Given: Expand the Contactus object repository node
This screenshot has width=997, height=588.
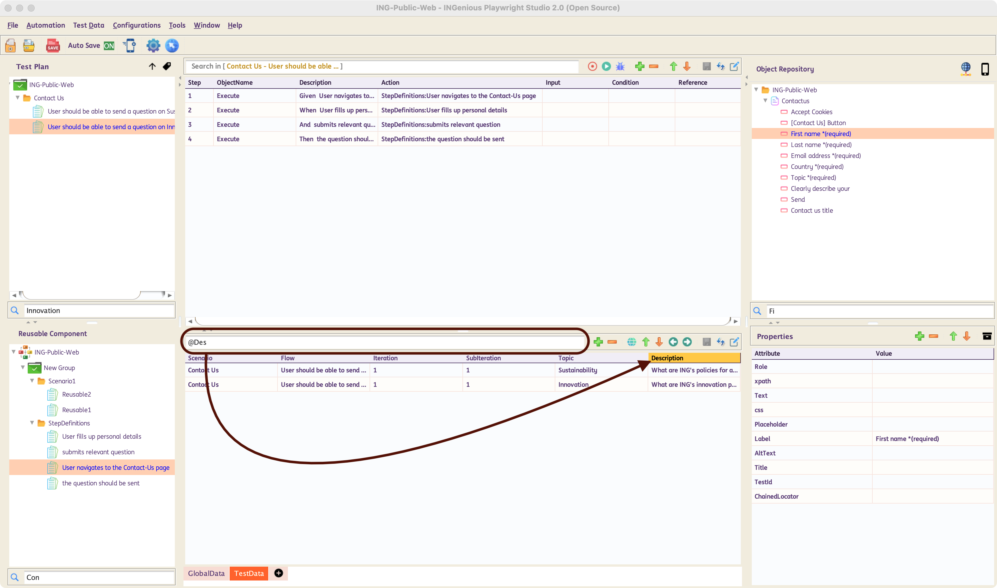Looking at the screenshot, I should pos(767,100).
